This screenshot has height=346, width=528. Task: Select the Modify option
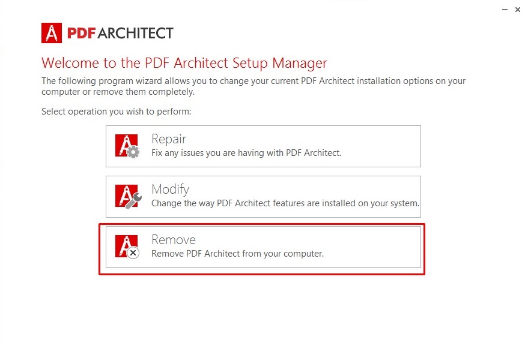[263, 197]
